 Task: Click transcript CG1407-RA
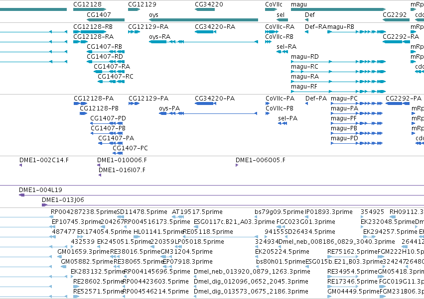(112, 67)
